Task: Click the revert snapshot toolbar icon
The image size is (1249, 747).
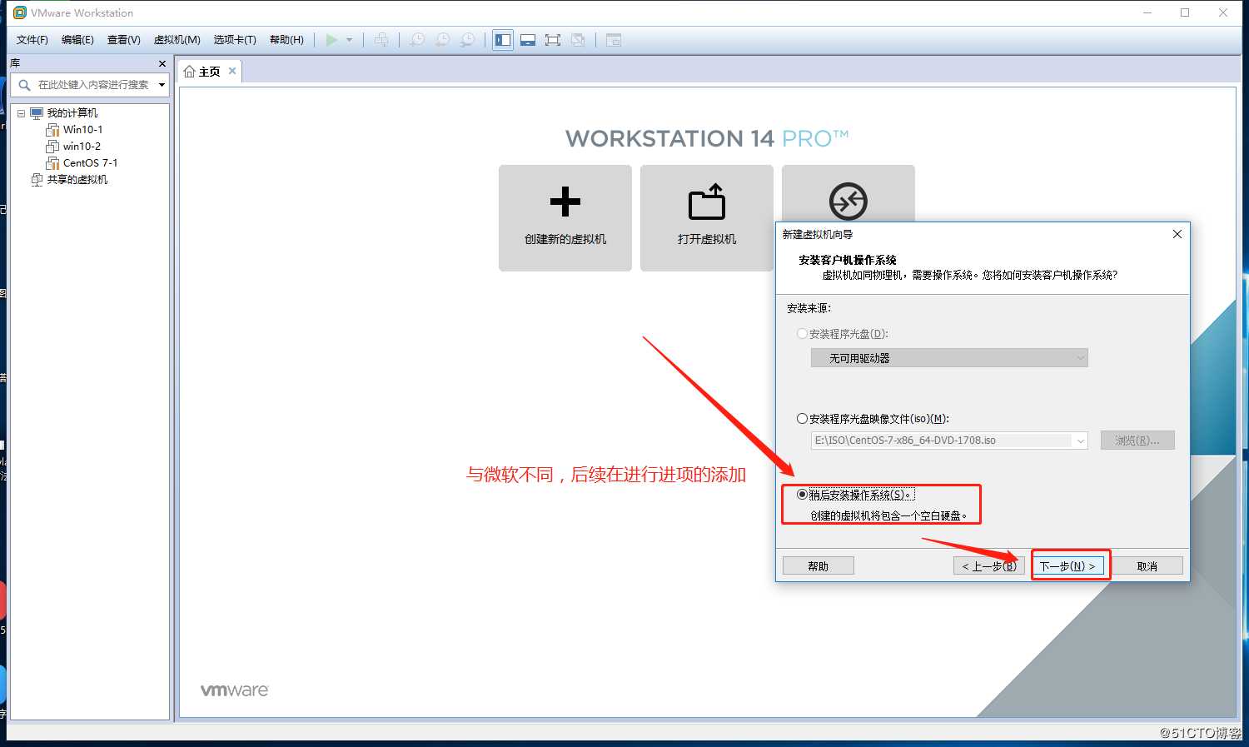Action: [443, 40]
